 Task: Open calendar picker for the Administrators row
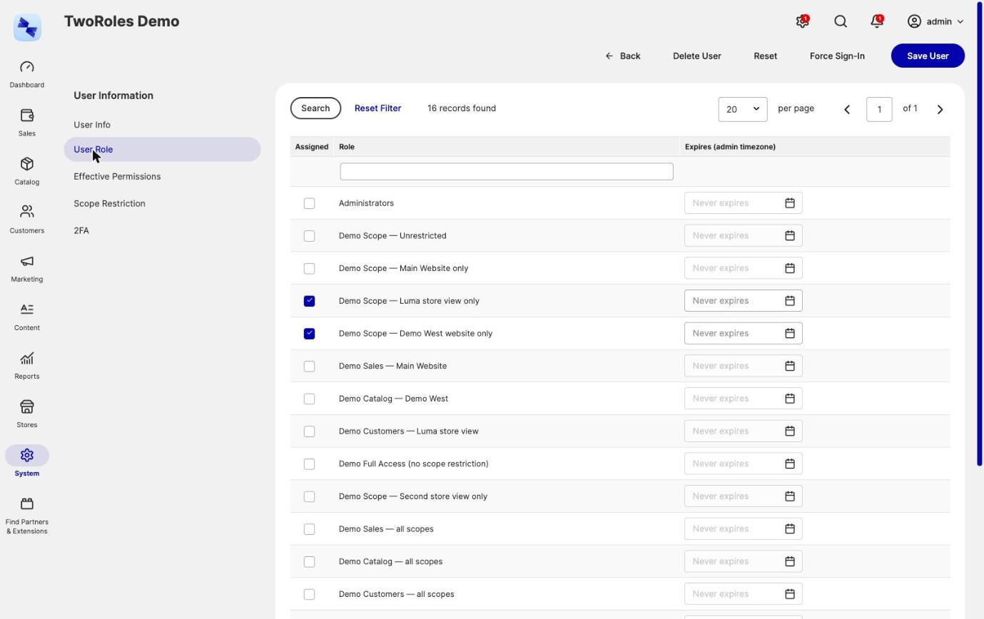point(790,203)
